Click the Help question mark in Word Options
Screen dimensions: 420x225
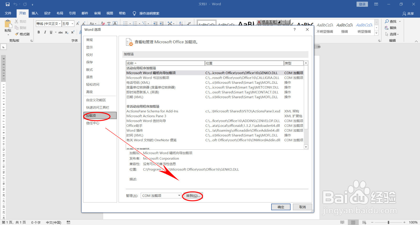click(x=295, y=29)
